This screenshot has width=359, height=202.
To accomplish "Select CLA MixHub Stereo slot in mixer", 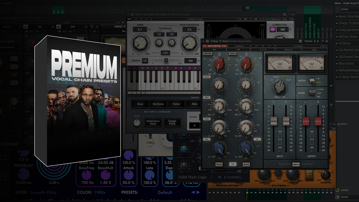I will point(347,50).
